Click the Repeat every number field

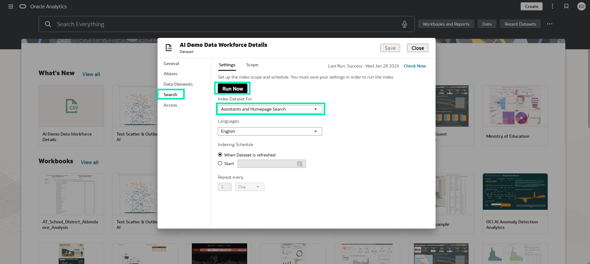[225, 187]
